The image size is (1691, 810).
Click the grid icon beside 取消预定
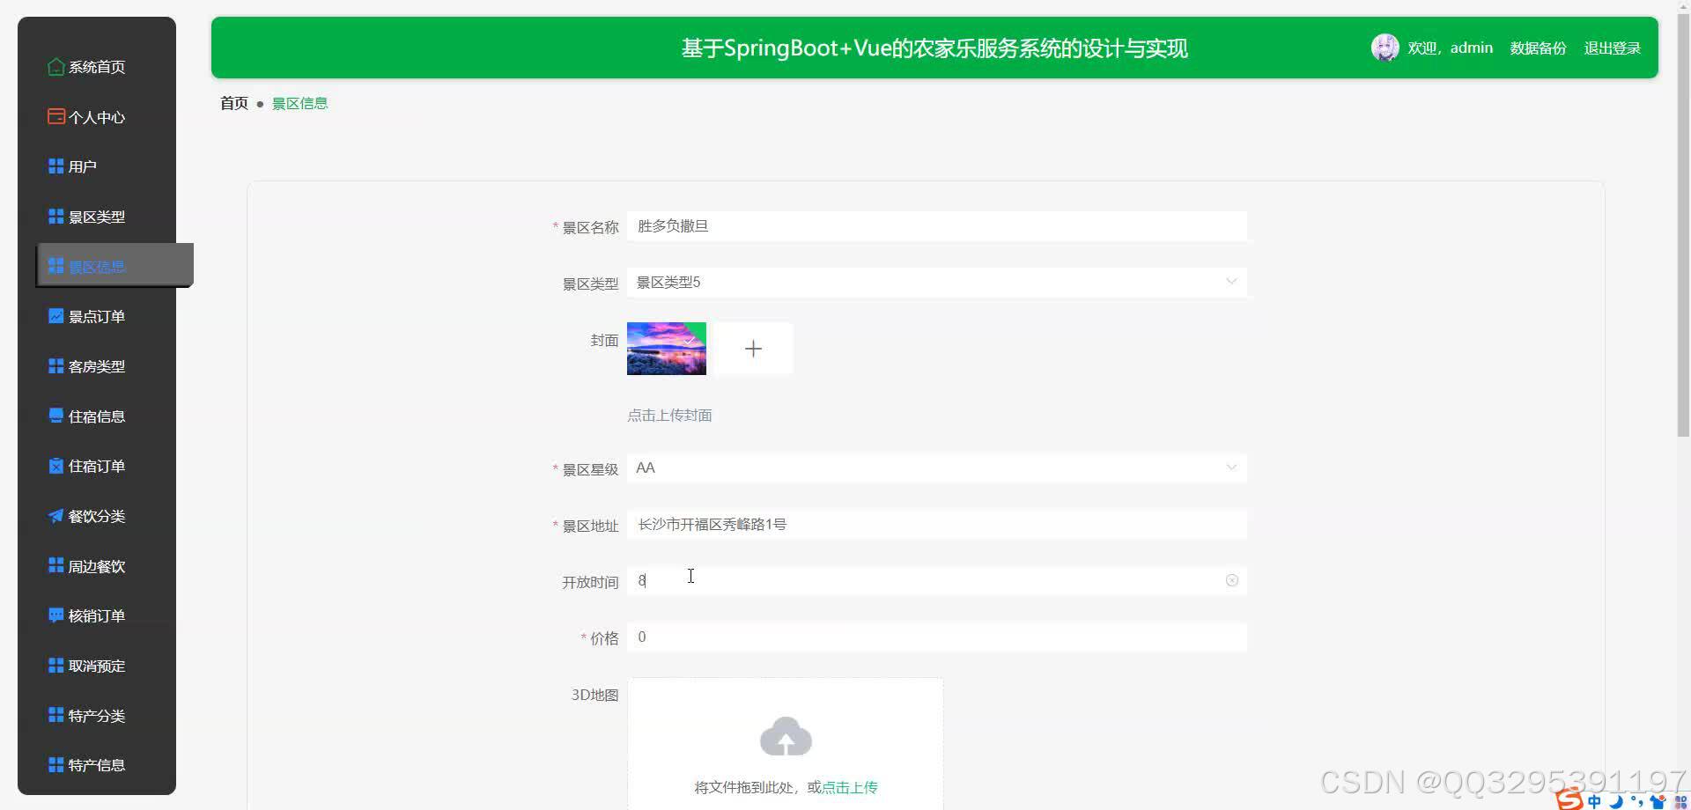(55, 666)
